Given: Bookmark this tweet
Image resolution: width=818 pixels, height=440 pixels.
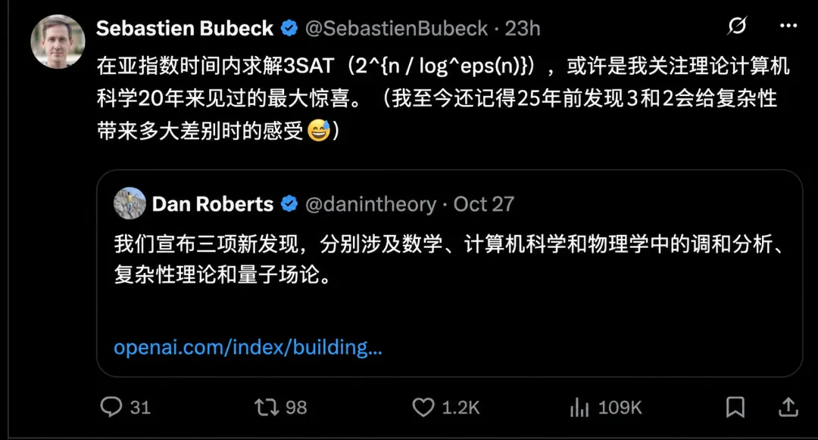Looking at the screenshot, I should (x=735, y=407).
